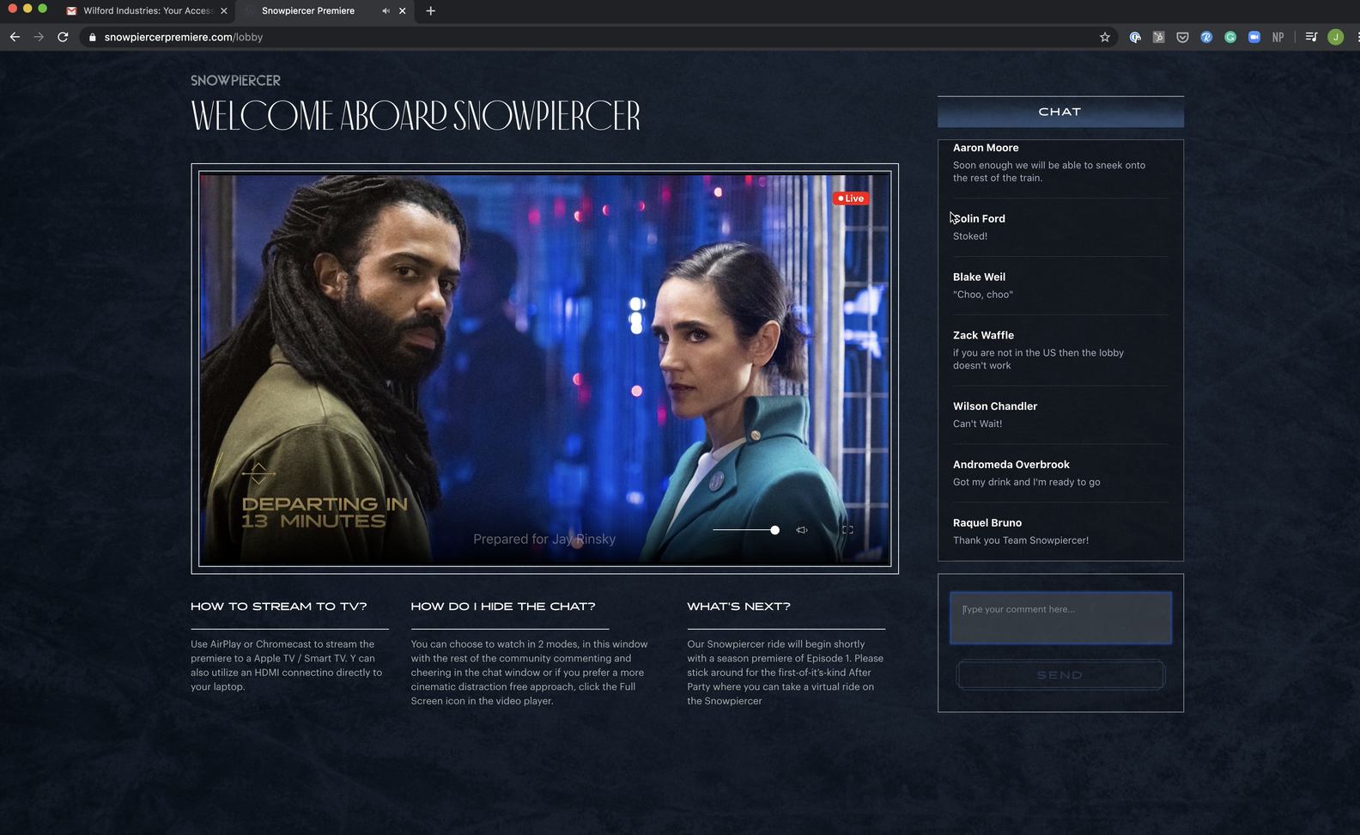The width and height of the screenshot is (1360, 835).
Task: Go back to the previous page
Action: (15, 37)
